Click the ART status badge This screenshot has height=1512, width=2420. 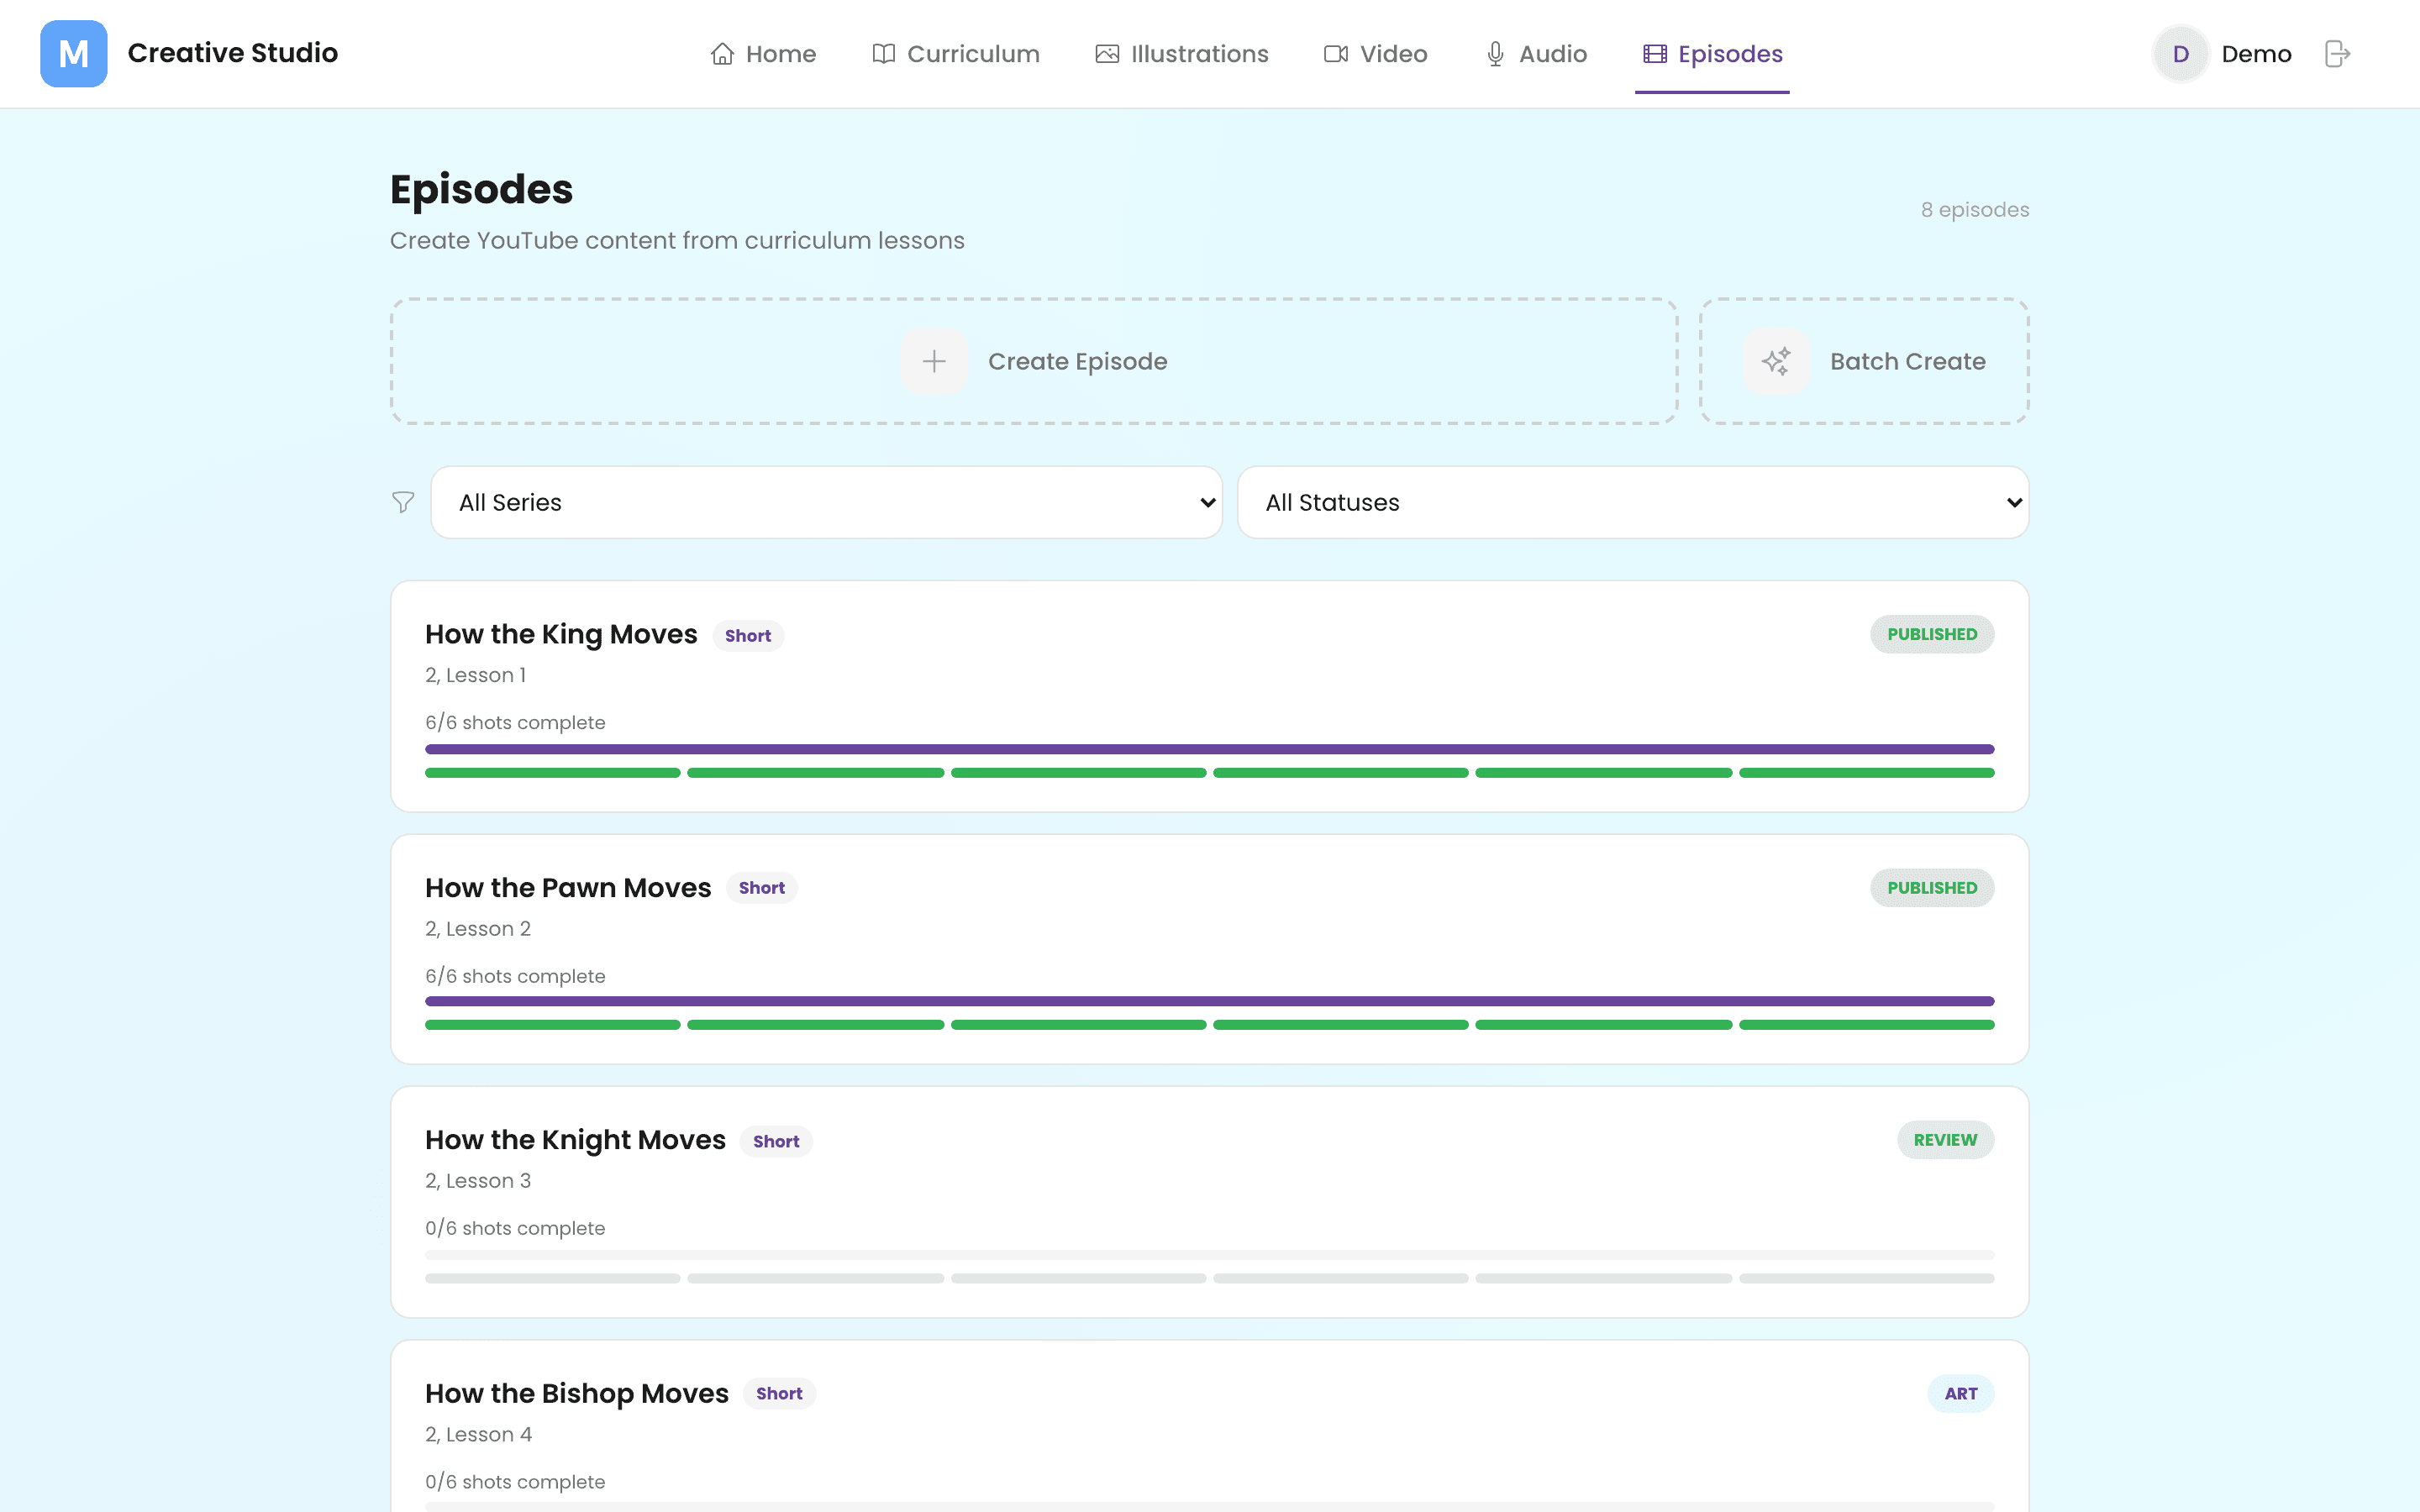pyautogui.click(x=1960, y=1393)
